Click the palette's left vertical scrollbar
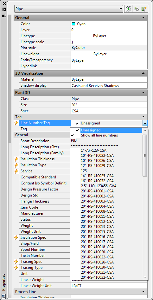 tap(10, 78)
